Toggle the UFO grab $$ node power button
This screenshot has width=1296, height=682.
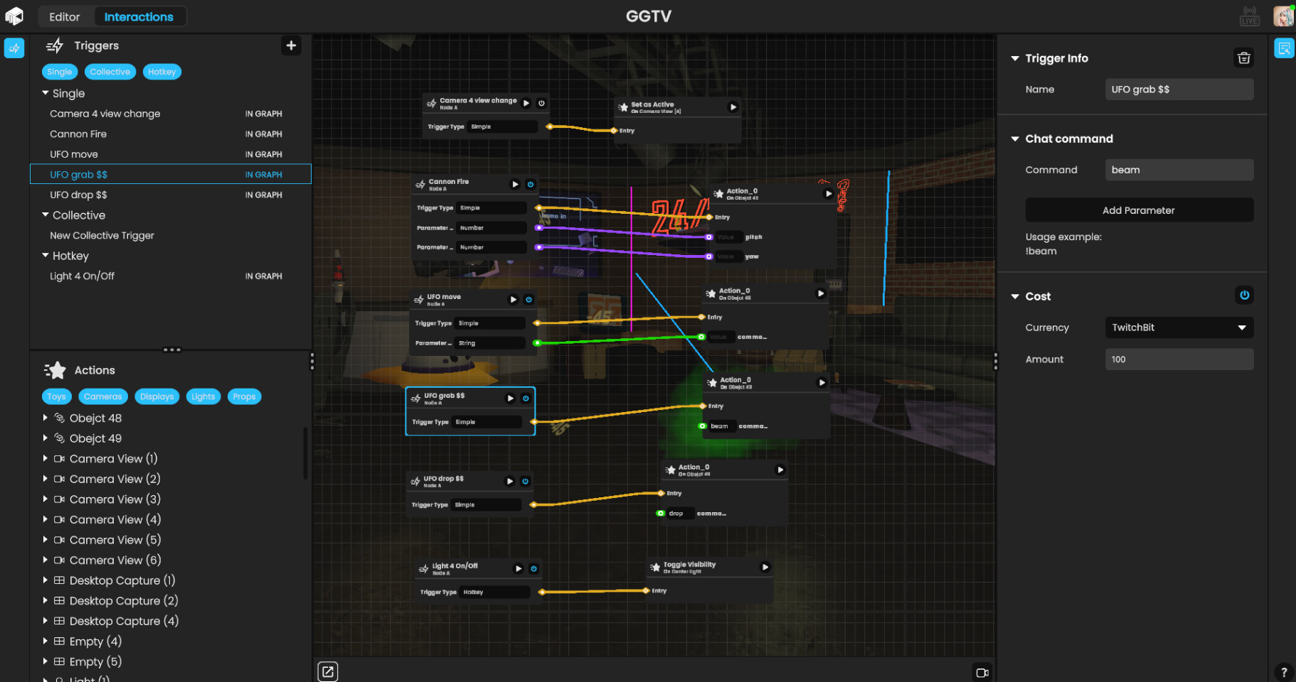pos(525,399)
